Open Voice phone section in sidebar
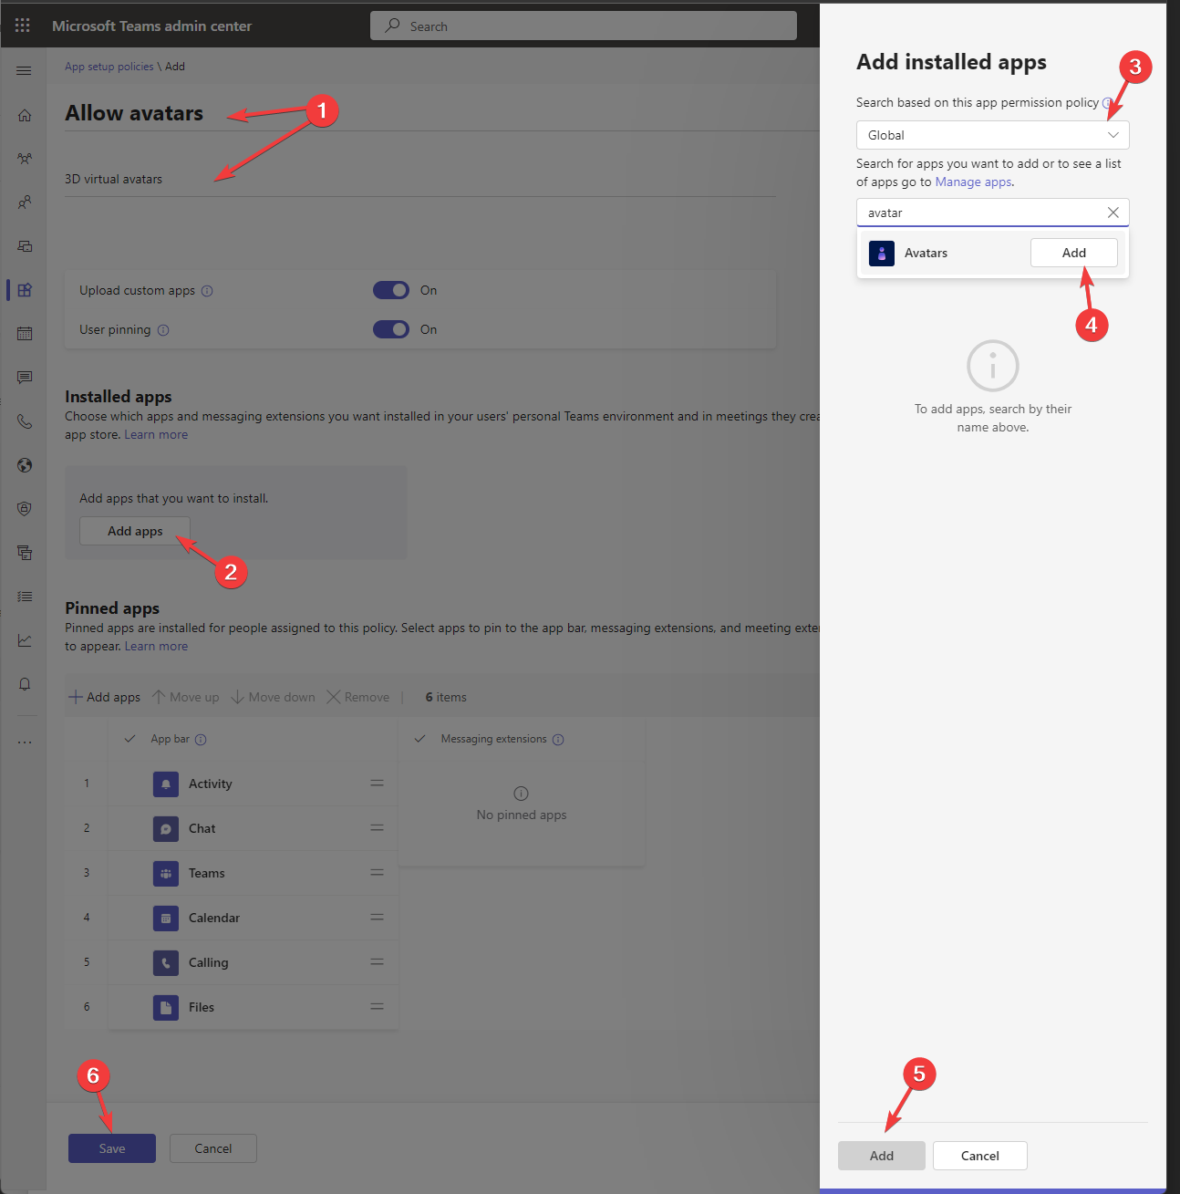Screen dimensions: 1180x1194 25,421
